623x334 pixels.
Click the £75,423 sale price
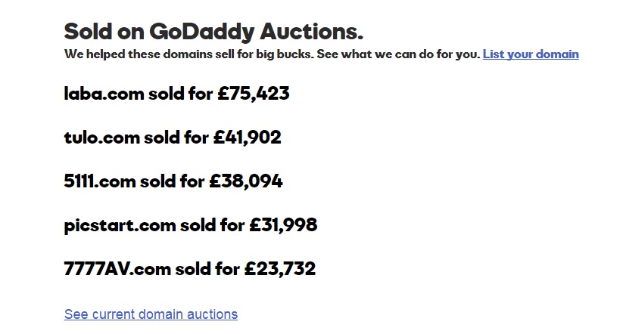[254, 94]
